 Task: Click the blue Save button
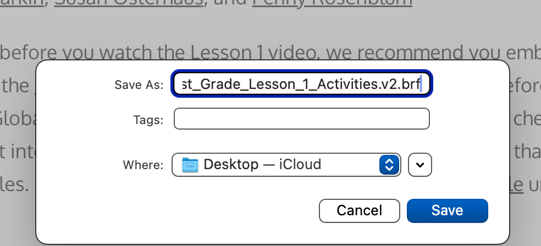point(447,210)
